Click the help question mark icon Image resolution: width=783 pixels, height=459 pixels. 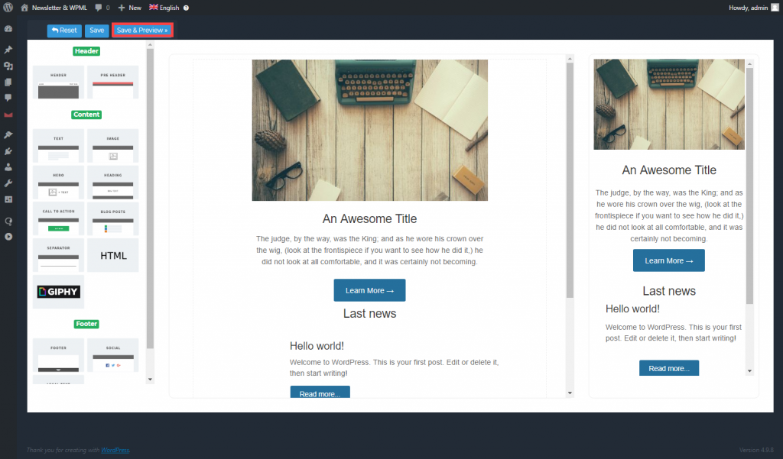[187, 8]
